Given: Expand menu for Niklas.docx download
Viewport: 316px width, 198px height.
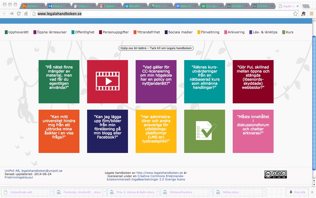Looking at the screenshot, I should [264, 192].
